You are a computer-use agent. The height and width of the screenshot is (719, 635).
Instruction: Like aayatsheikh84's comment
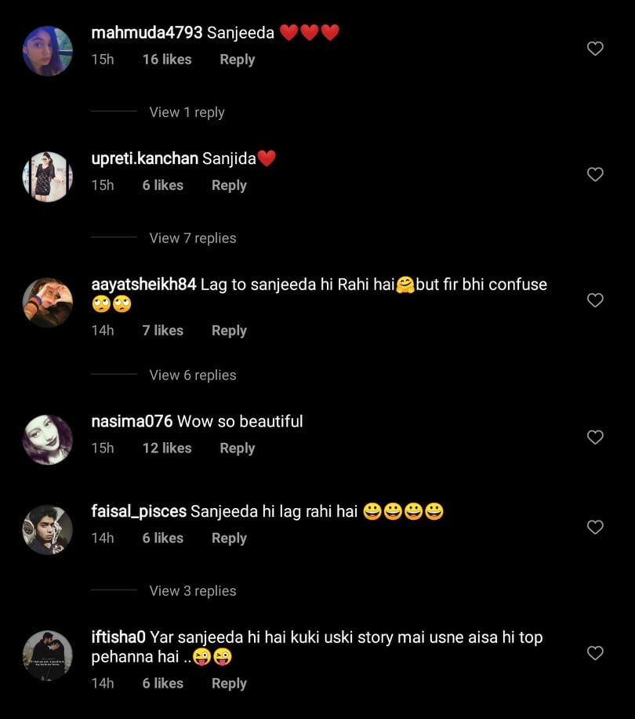pos(595,300)
